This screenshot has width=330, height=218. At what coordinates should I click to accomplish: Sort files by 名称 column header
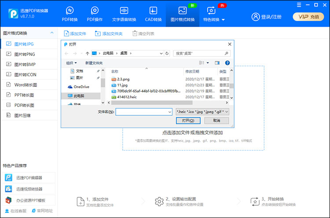click(x=115, y=71)
